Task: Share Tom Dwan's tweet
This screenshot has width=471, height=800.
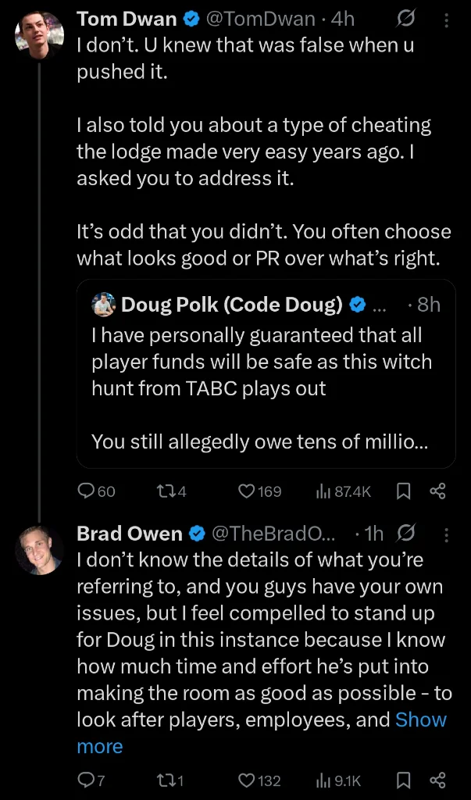Action: pyautogui.click(x=438, y=491)
